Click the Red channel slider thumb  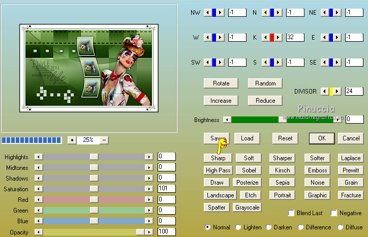[x=94, y=199]
